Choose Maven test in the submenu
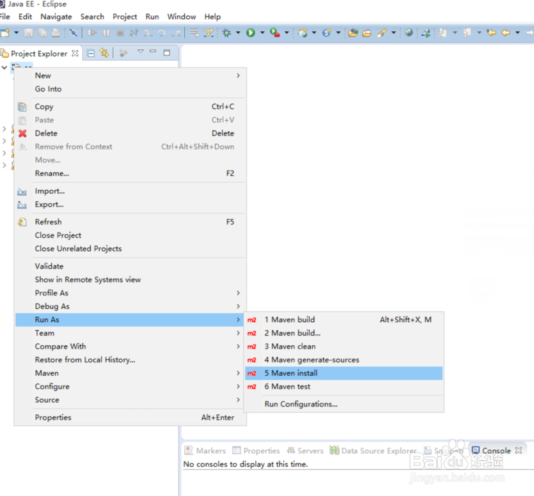Screen dimensions: 534x496 pyautogui.click(x=344, y=387)
